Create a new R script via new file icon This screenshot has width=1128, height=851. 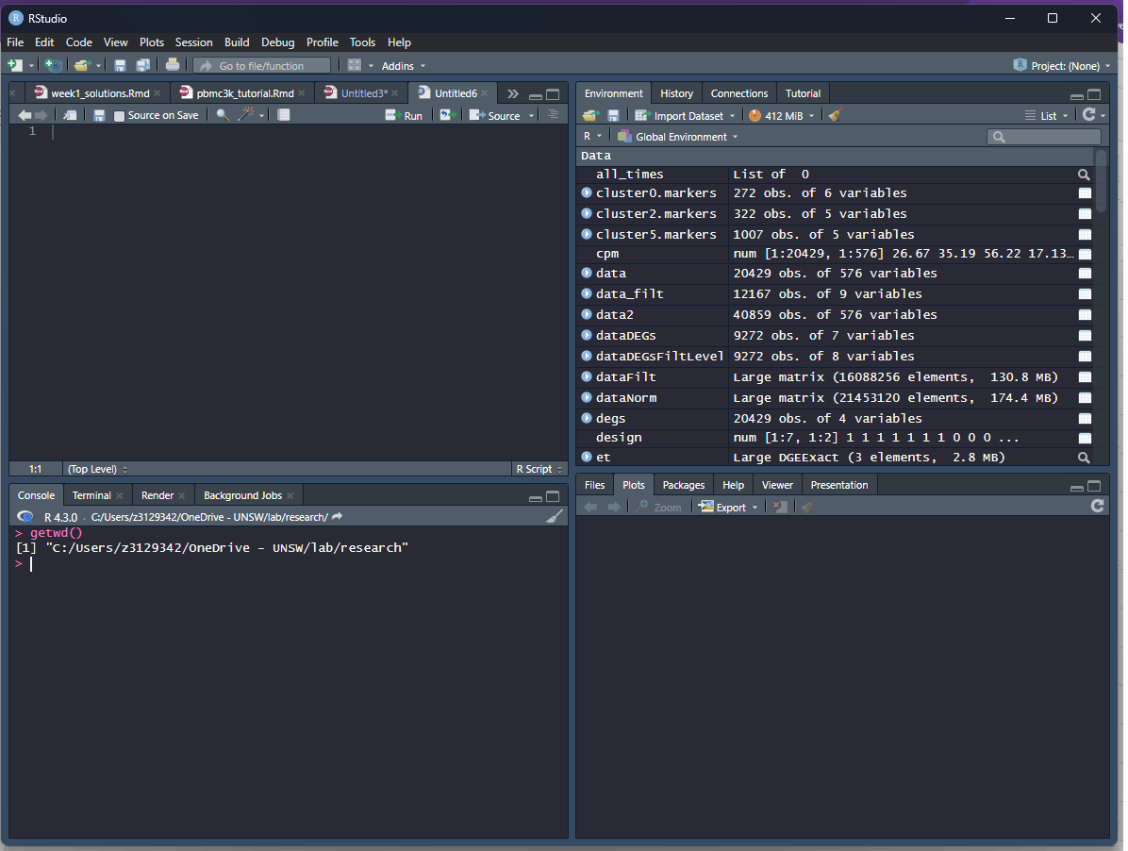click(x=13, y=65)
